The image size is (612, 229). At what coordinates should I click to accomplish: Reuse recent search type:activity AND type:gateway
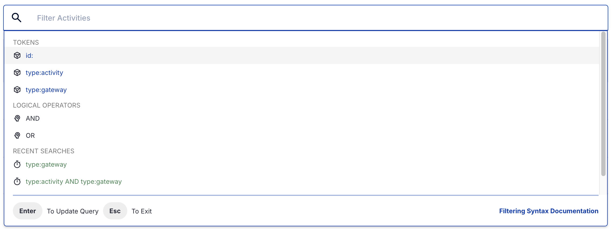302,181
